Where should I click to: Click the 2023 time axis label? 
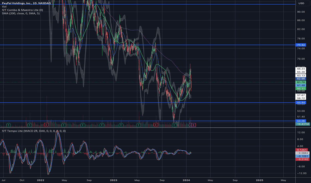(113, 180)
